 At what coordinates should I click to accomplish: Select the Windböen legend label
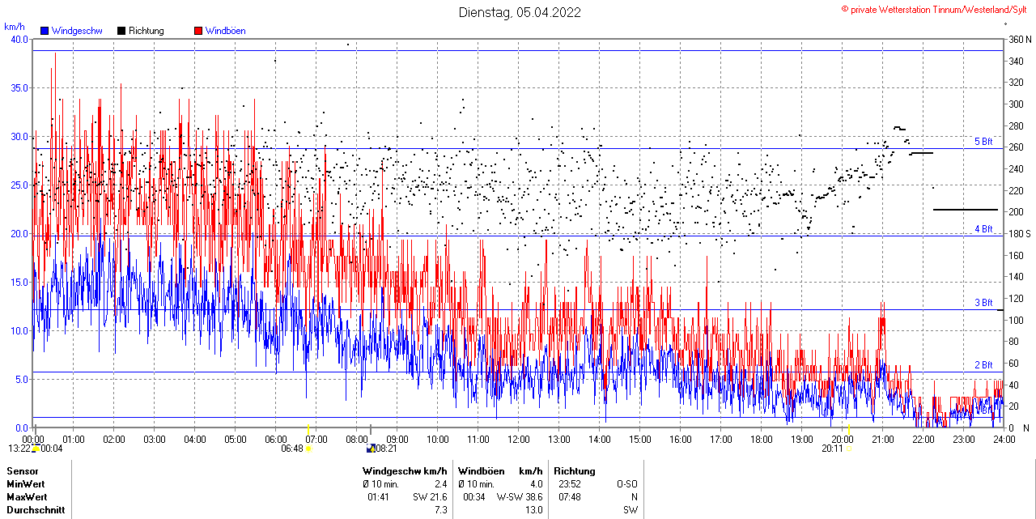coord(226,31)
